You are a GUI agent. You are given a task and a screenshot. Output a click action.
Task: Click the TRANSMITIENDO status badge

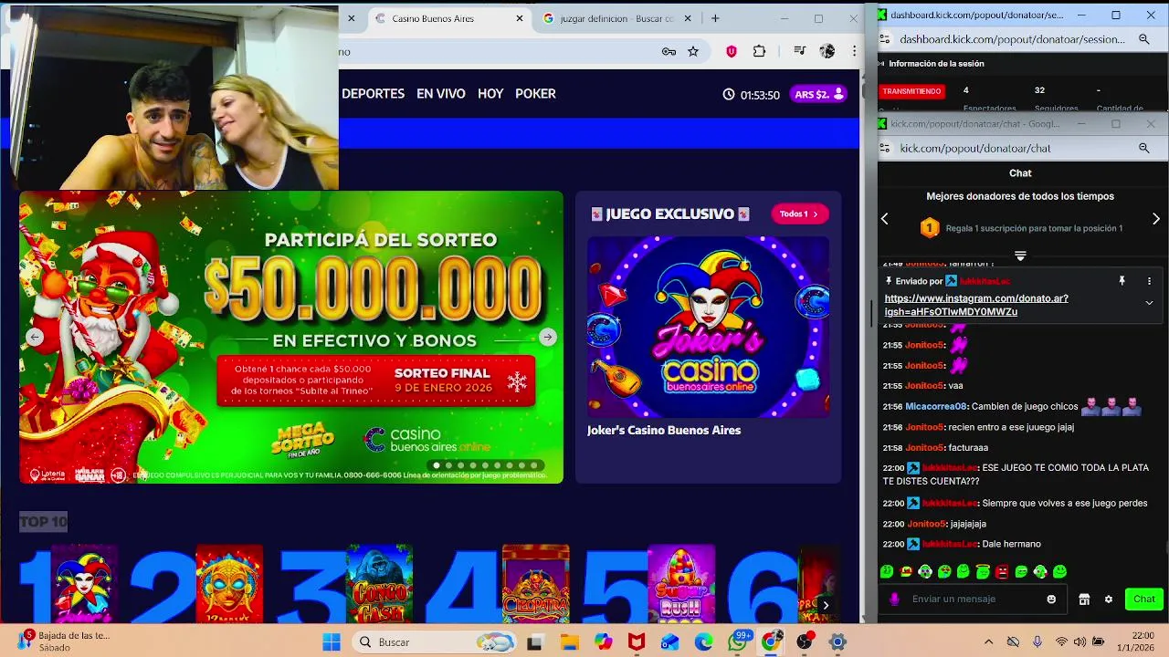[912, 91]
